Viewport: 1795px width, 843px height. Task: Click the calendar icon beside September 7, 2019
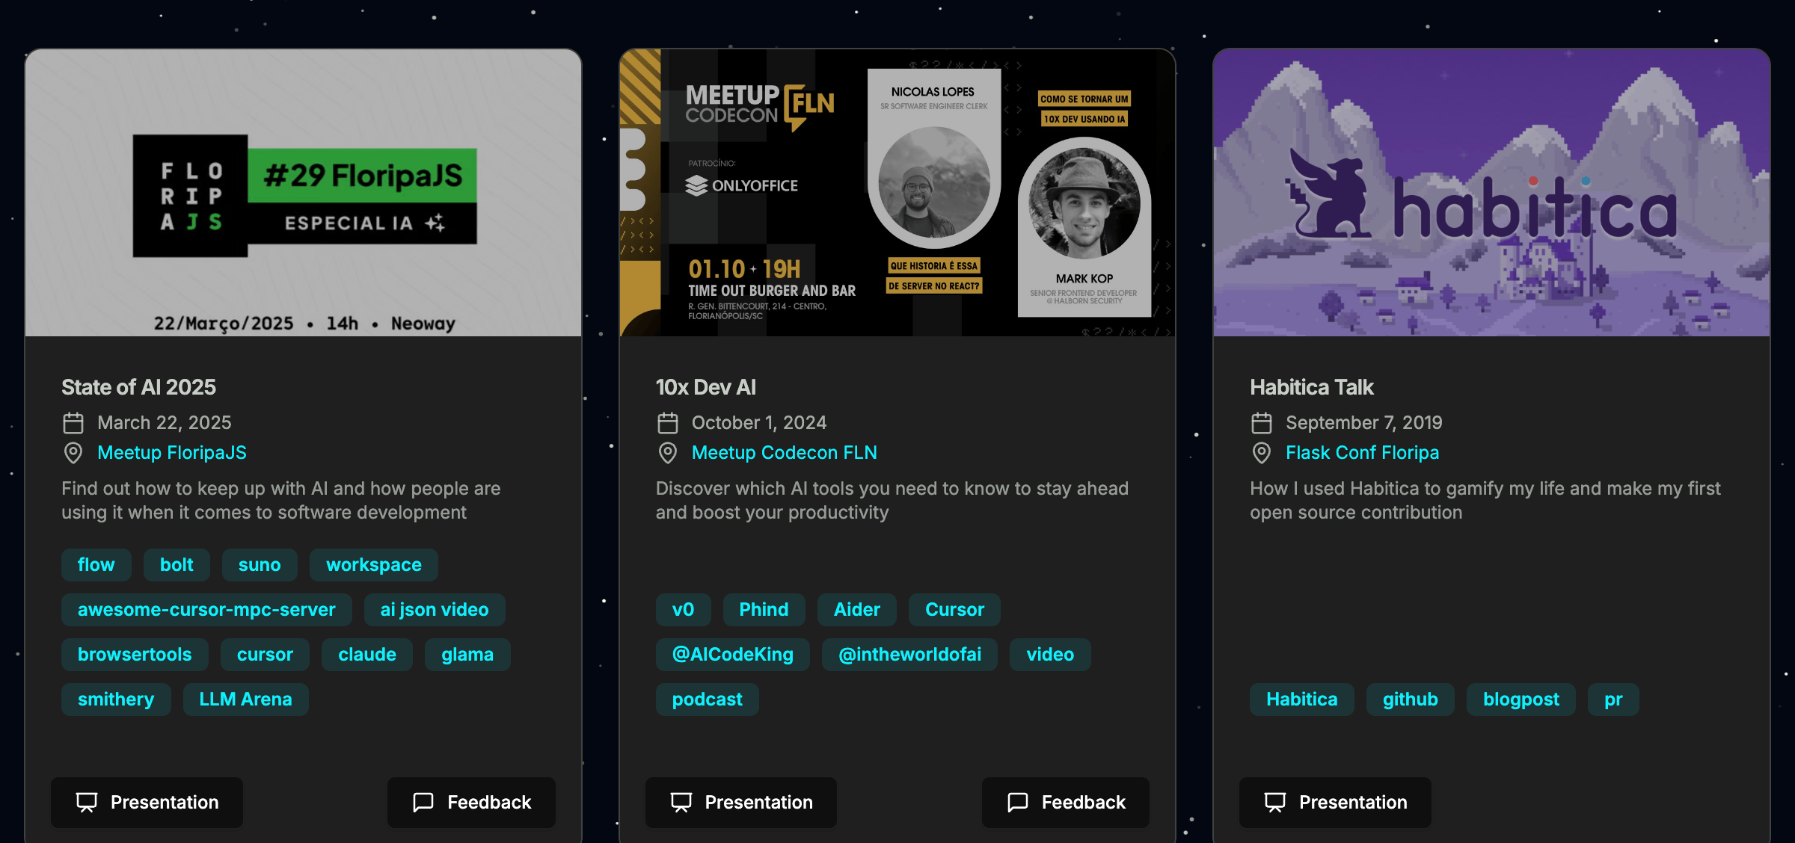pos(1261,423)
